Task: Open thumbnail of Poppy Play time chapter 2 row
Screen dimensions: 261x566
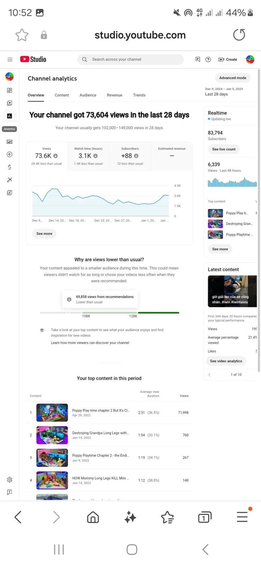Action: (52, 412)
